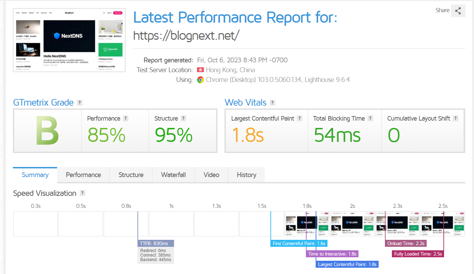Open the History tab

(x=246, y=175)
